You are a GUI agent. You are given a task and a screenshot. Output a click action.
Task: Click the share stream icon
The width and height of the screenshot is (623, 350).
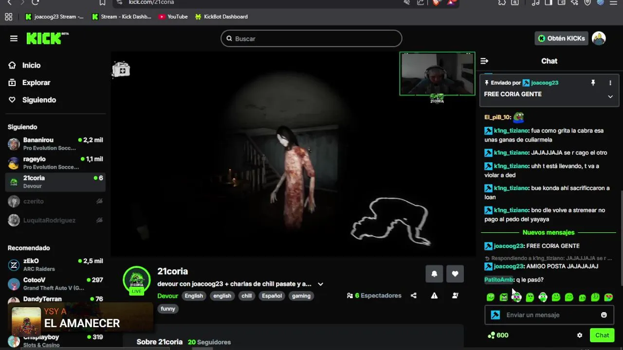pos(413,296)
